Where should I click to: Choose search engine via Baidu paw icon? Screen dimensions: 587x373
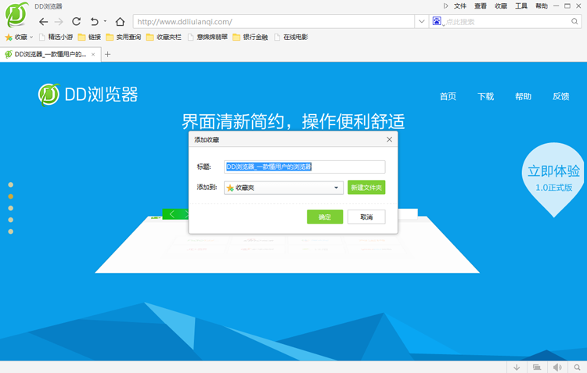[x=437, y=21]
